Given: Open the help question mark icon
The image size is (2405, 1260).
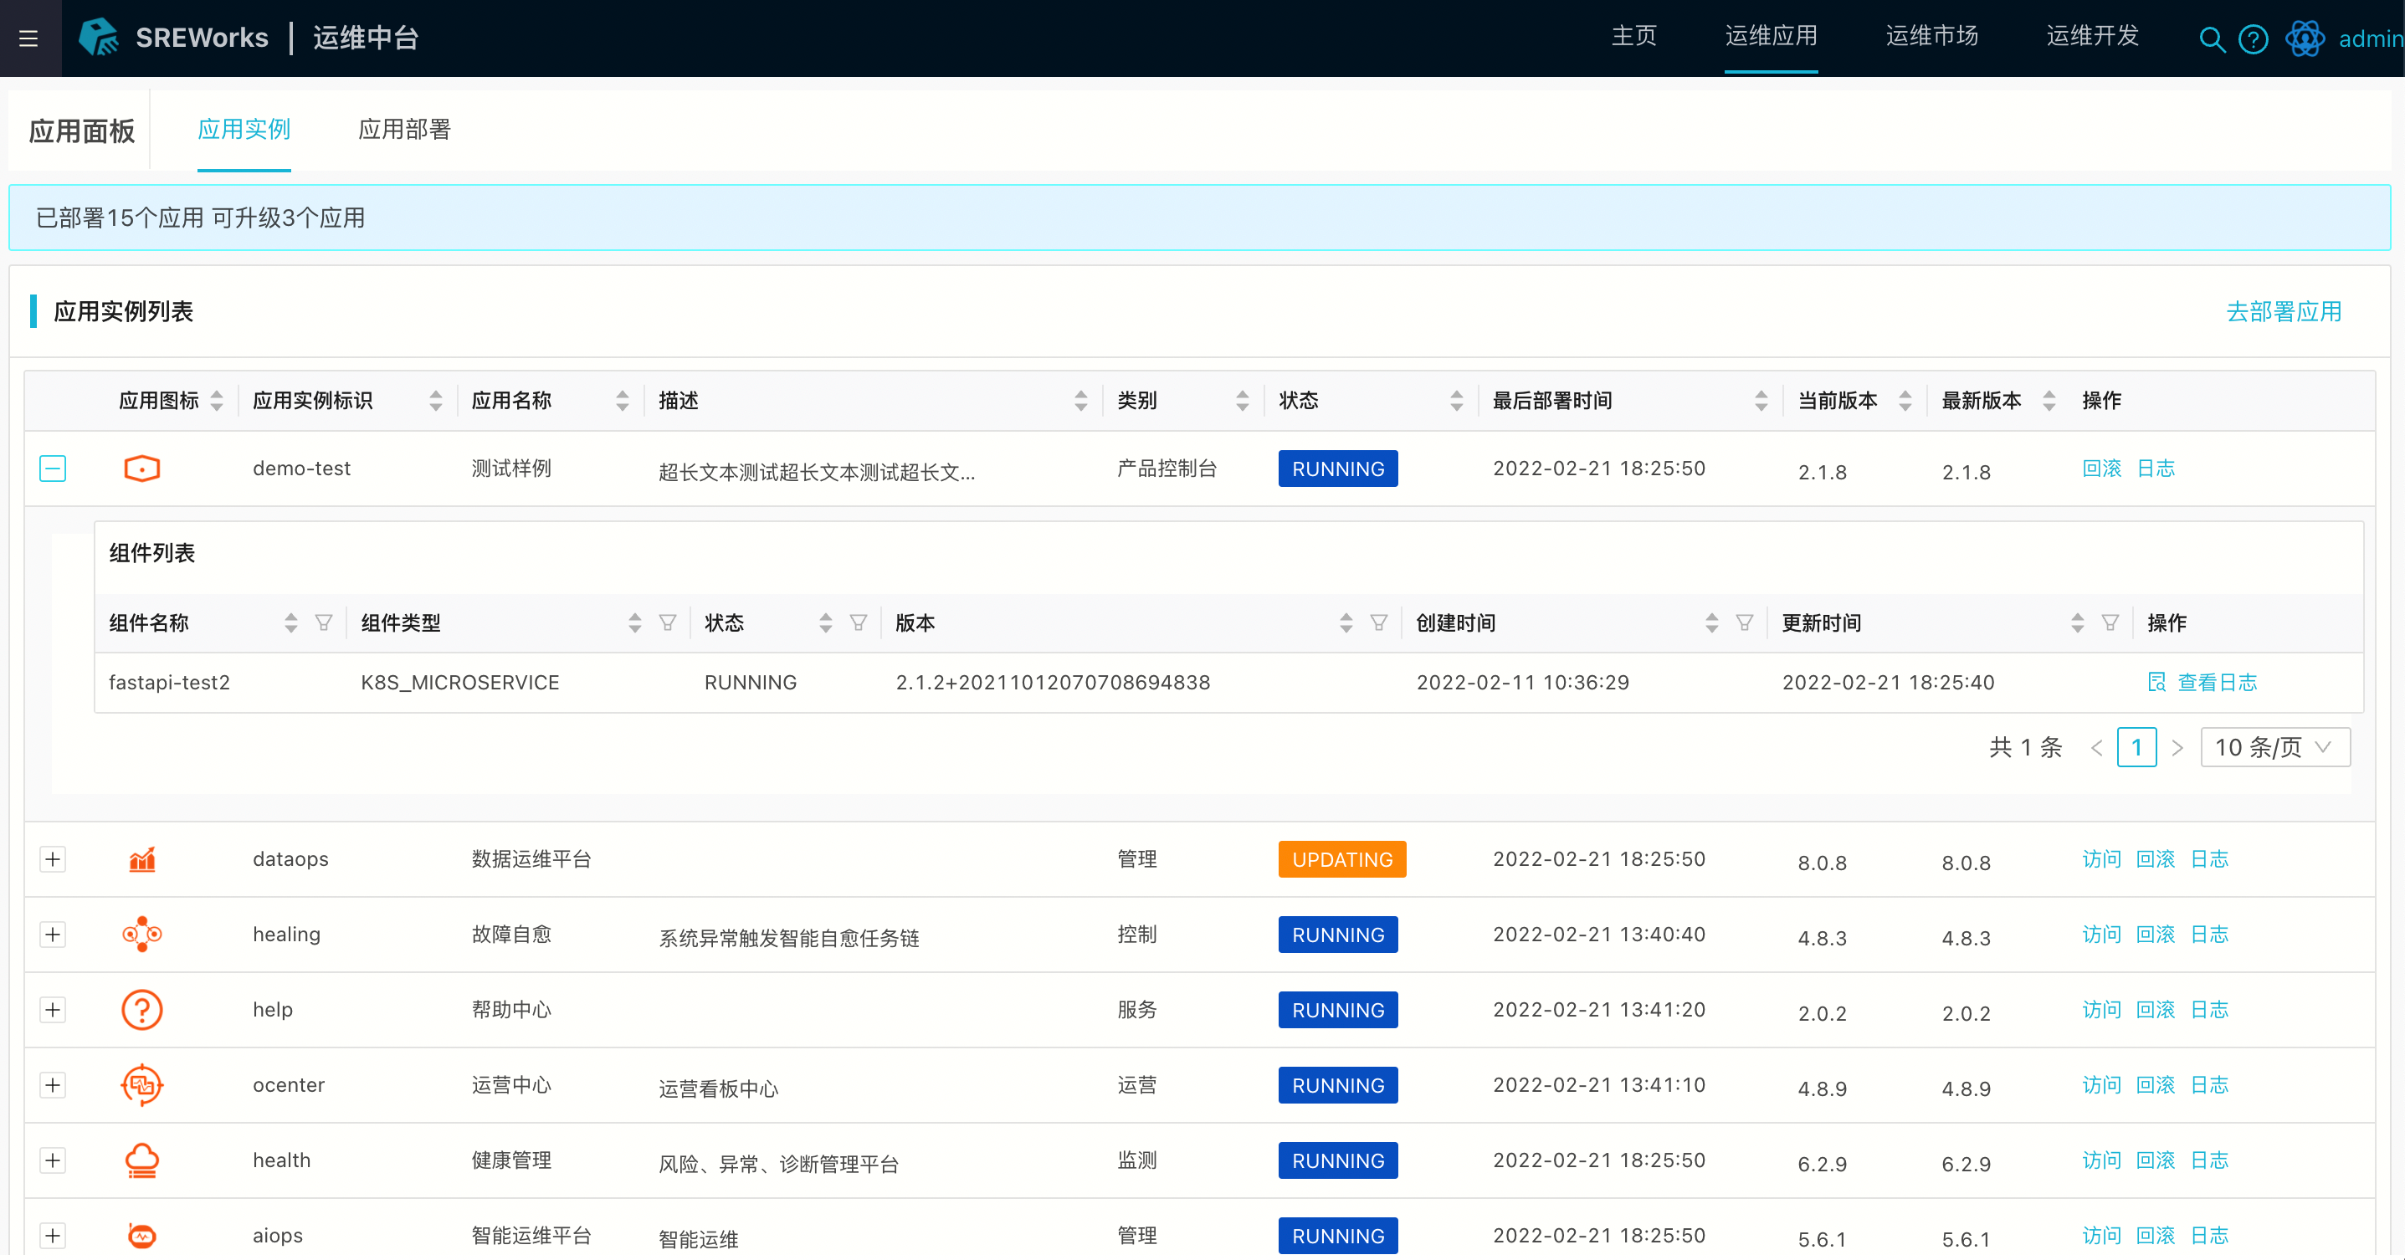Looking at the screenshot, I should tap(2253, 39).
